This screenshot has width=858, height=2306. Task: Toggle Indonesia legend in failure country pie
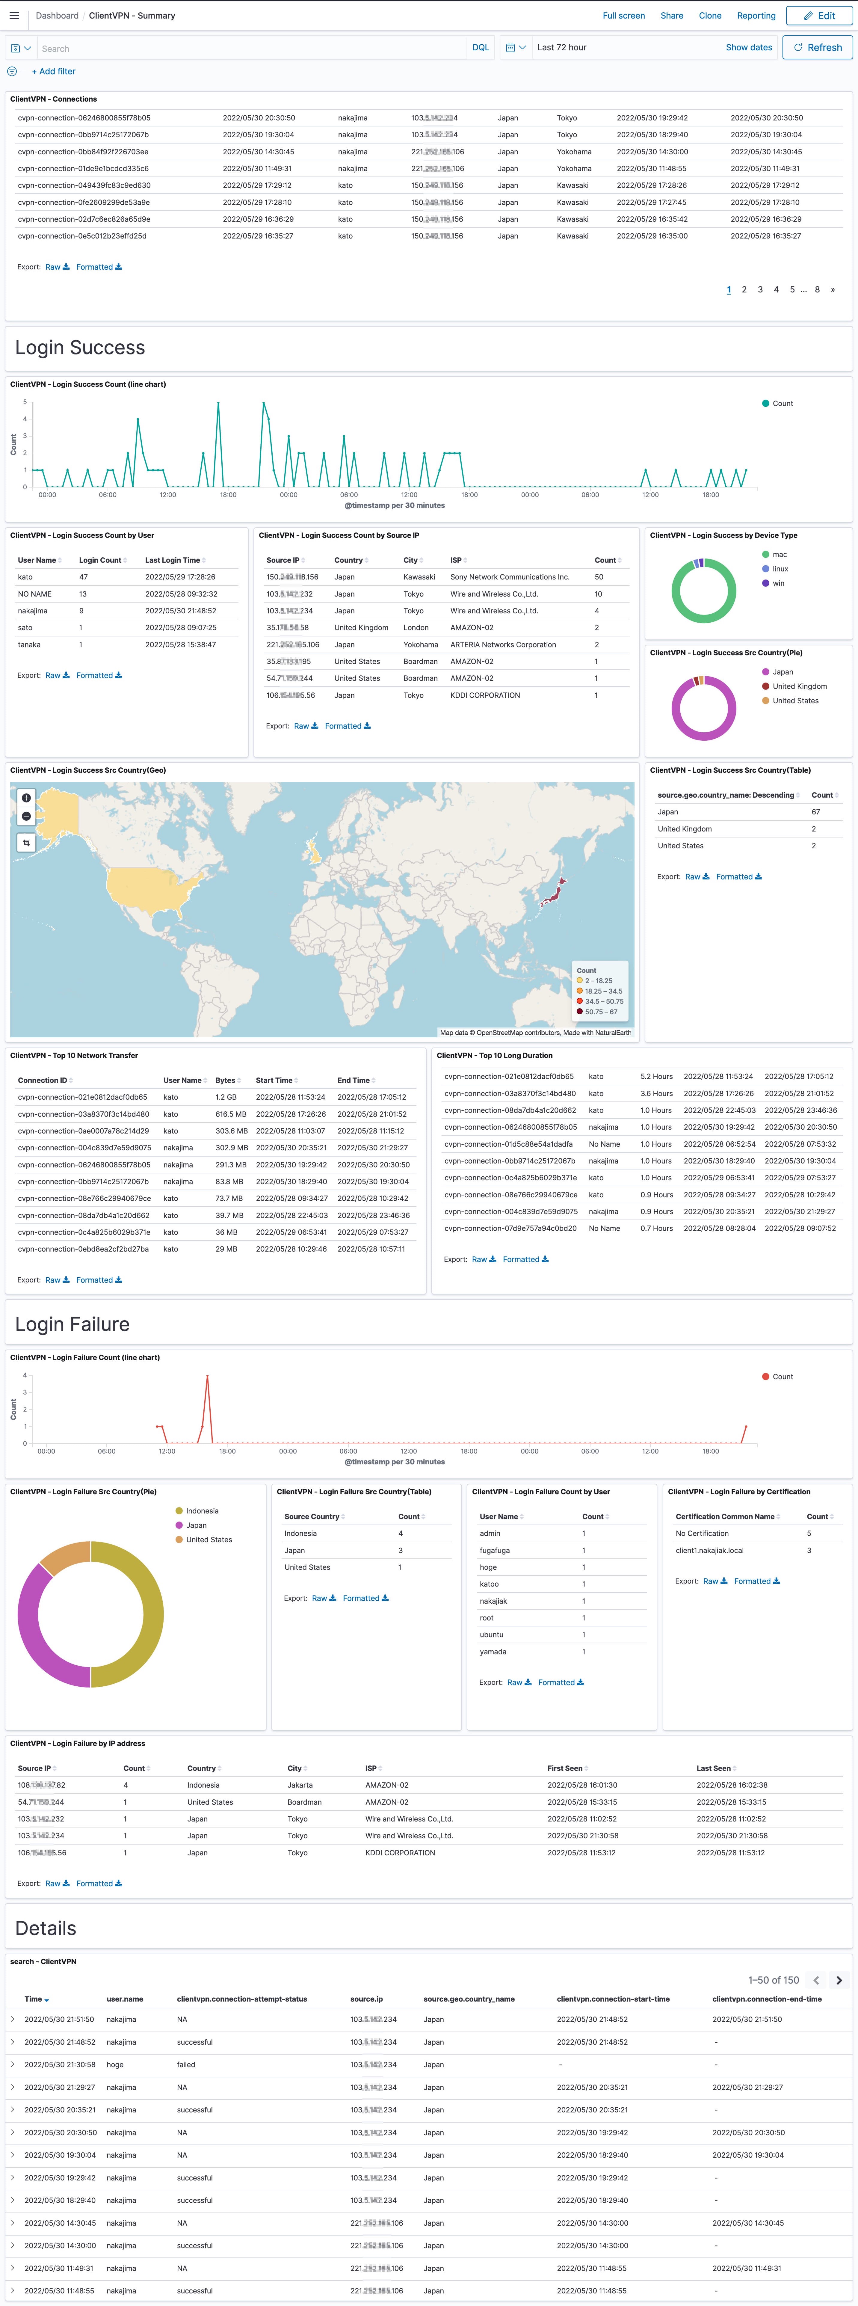(197, 1511)
